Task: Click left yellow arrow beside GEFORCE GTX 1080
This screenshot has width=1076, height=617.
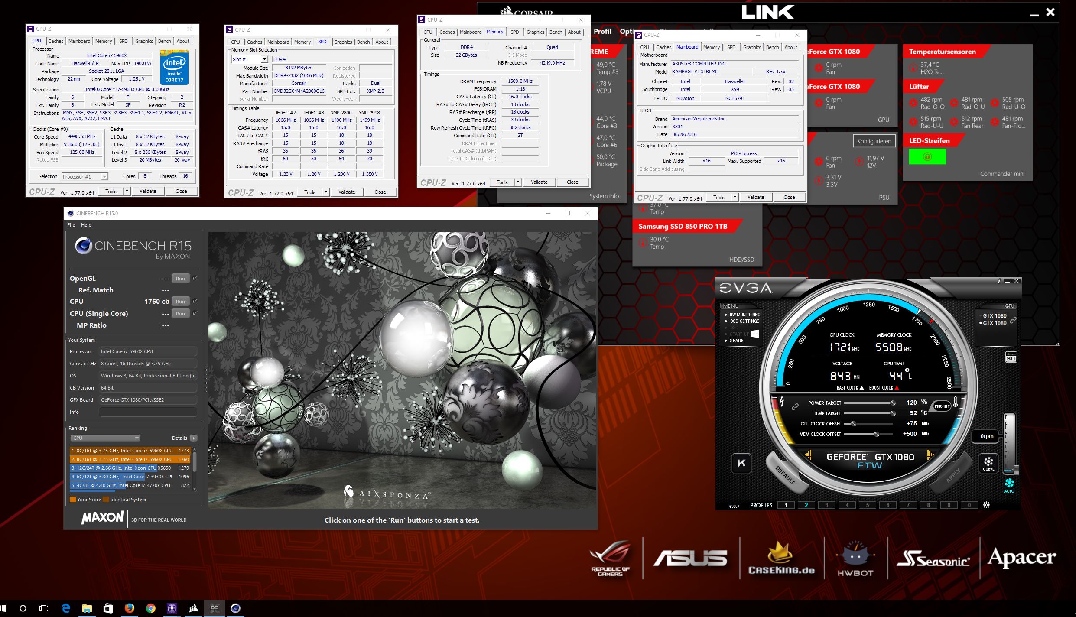Action: 808,455
